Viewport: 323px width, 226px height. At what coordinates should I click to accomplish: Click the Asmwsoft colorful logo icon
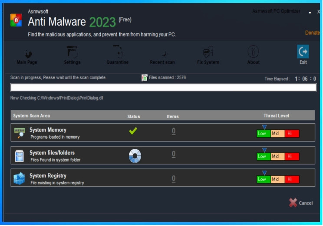coord(16,20)
